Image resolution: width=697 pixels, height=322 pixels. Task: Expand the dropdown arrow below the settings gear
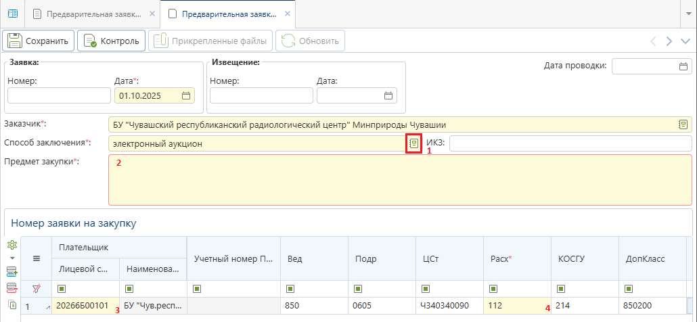click(x=12, y=258)
